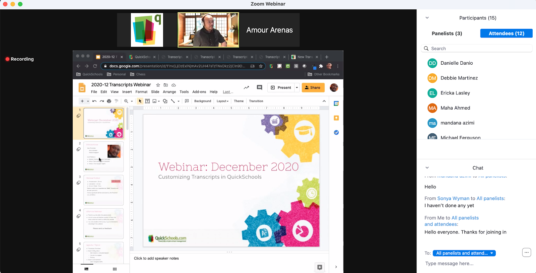
Task: Click the chat more options ellipsis
Action: (527, 253)
